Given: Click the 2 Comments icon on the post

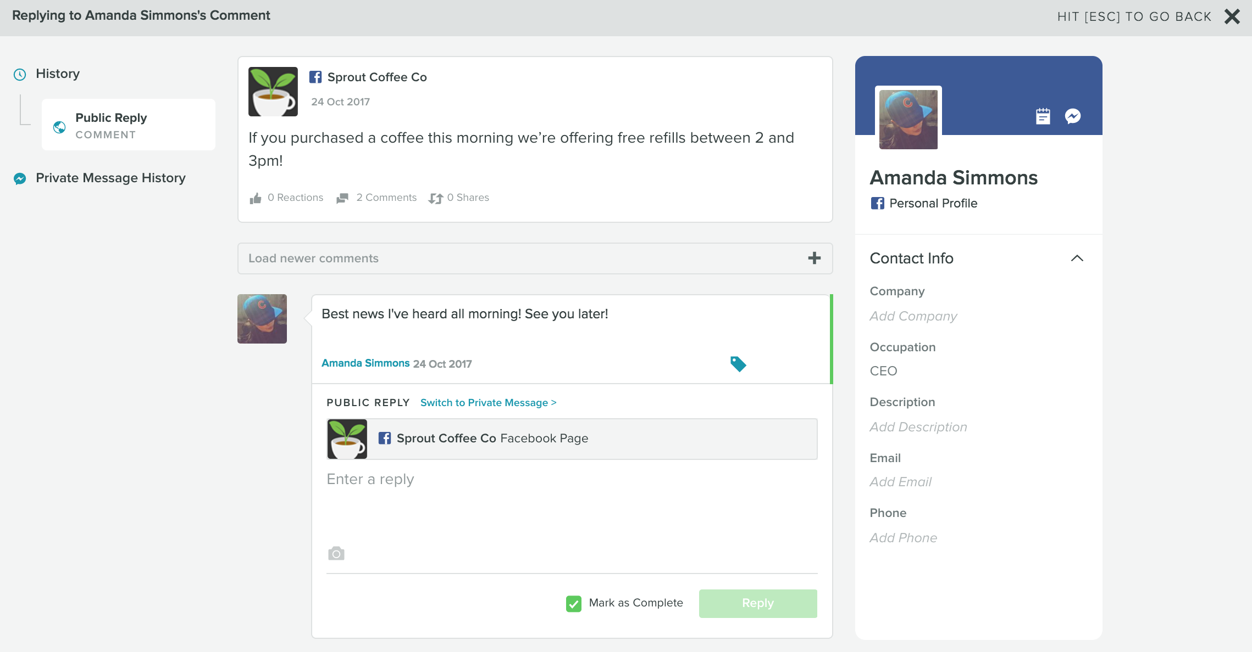Looking at the screenshot, I should coord(344,198).
